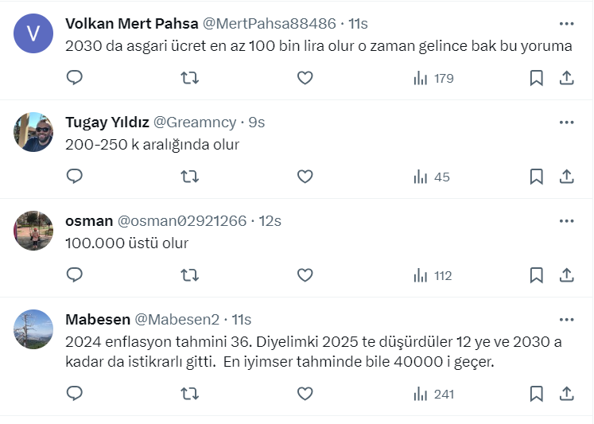Share Volkan Mert Pahsa's tweet

567,78
